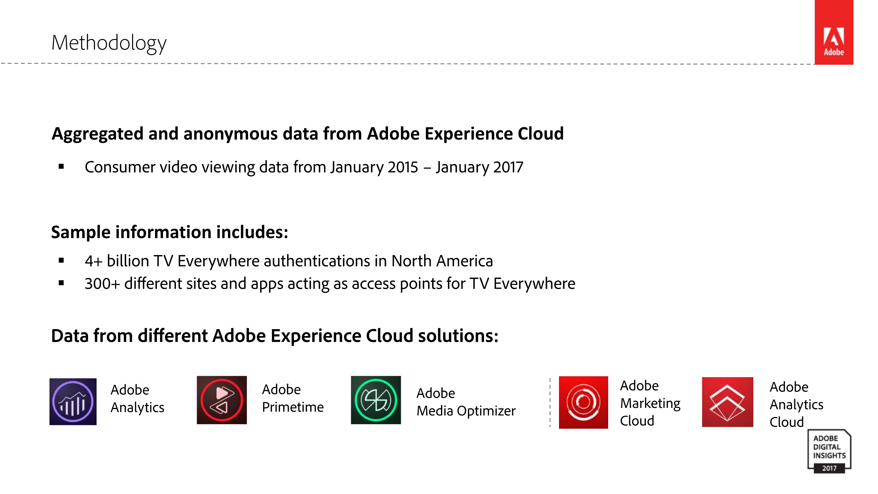The height and width of the screenshot is (494, 878).
Task: Select the 'Adobe Marketing Cloud' text label
Action: 650,403
